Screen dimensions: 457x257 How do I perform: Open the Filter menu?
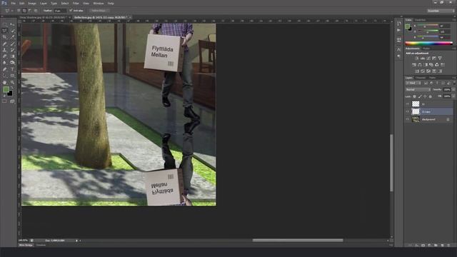click(76, 4)
